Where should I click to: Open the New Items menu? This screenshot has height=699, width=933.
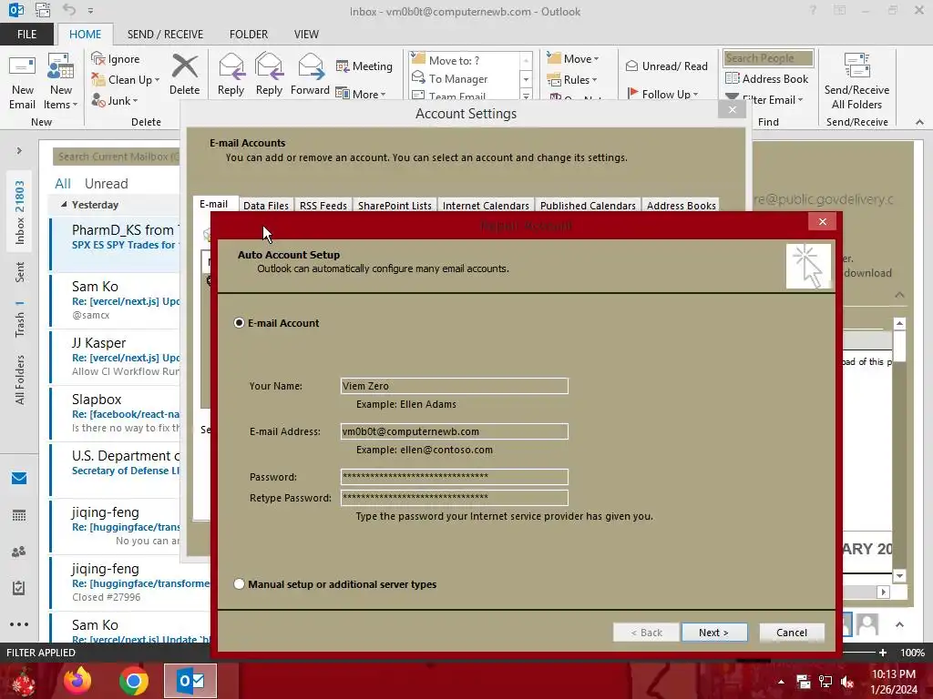pyautogui.click(x=61, y=81)
